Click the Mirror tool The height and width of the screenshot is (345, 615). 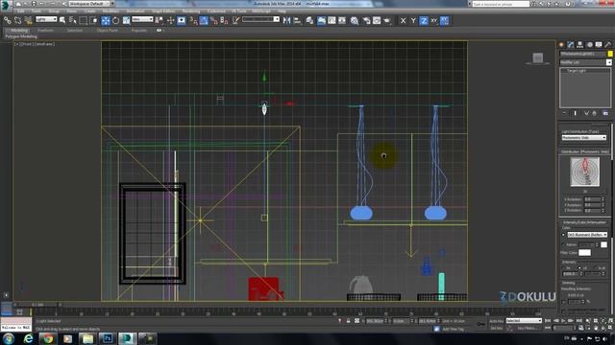click(x=286, y=20)
